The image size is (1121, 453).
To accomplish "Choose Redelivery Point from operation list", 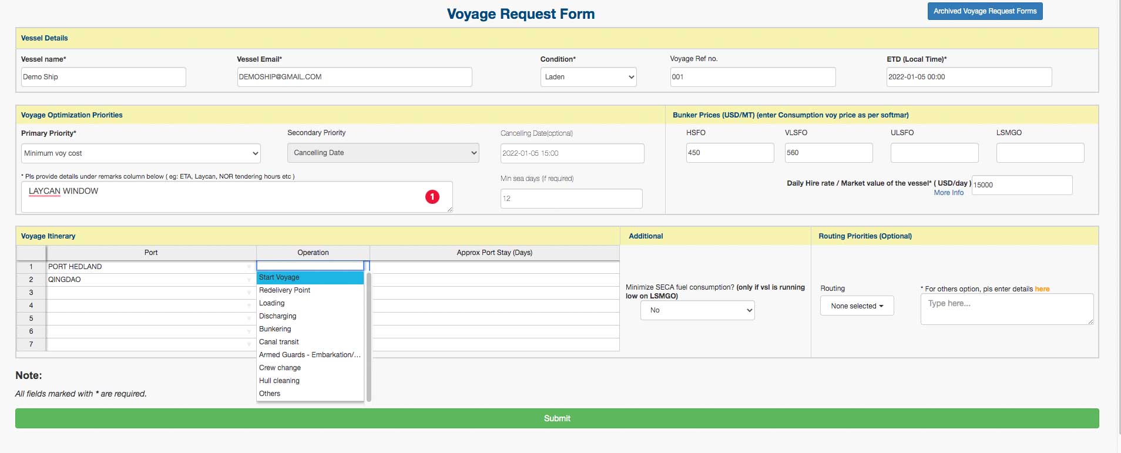I will point(310,290).
